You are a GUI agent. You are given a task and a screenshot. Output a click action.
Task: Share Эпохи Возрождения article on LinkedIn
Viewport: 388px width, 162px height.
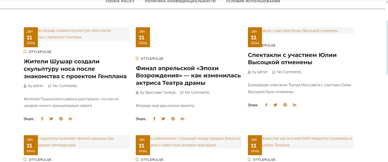click(x=182, y=119)
